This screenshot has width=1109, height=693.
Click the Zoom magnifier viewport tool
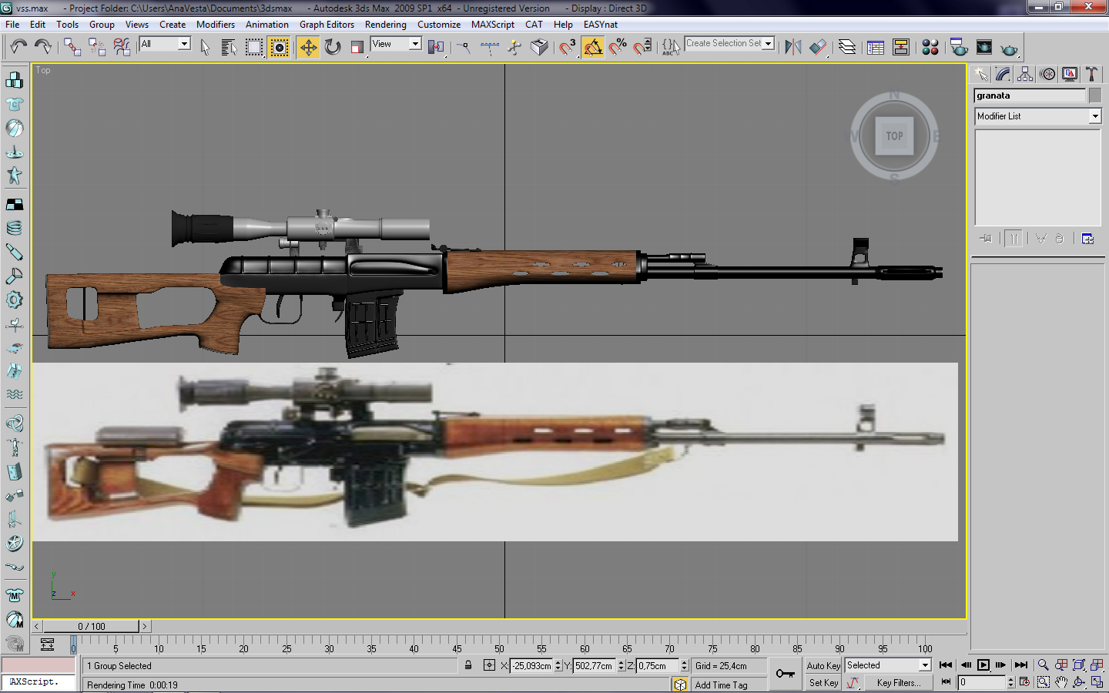tap(1044, 665)
